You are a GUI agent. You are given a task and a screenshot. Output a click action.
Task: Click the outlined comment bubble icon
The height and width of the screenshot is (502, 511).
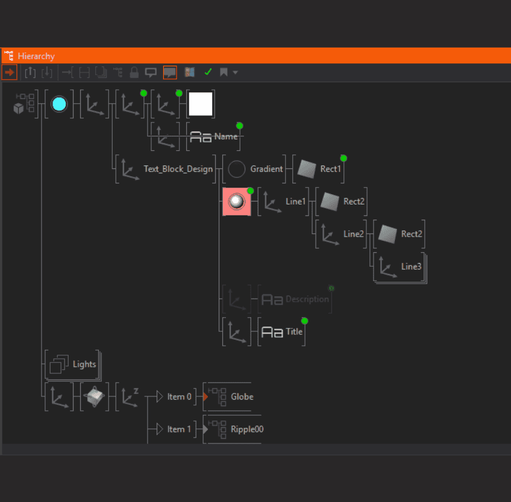[x=151, y=72]
